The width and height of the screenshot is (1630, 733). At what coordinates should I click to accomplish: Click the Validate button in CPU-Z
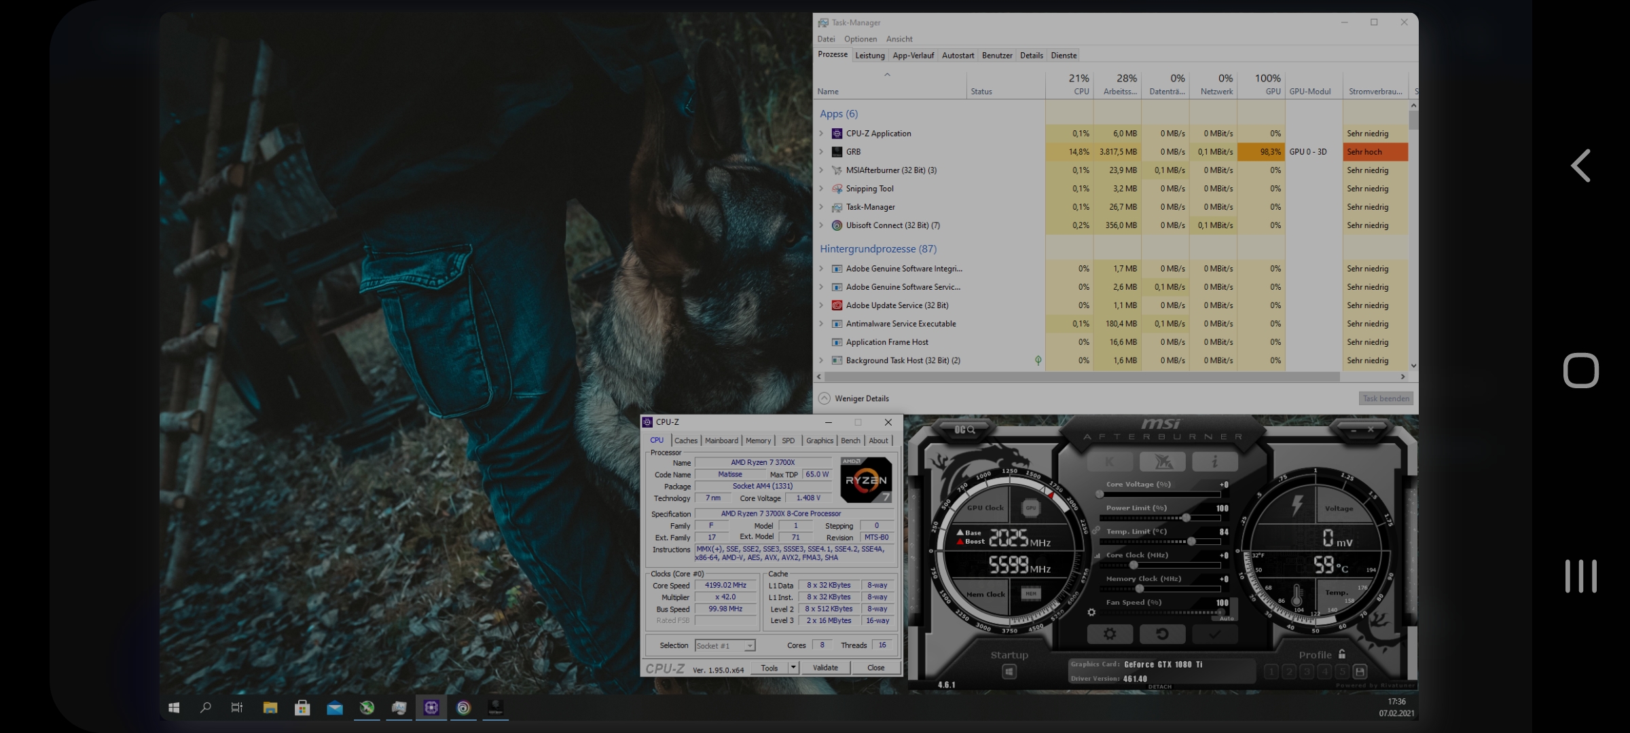pos(825,668)
